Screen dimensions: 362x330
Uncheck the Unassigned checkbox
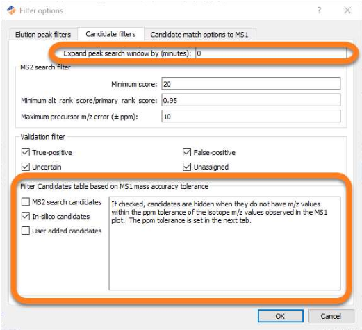pos(187,167)
